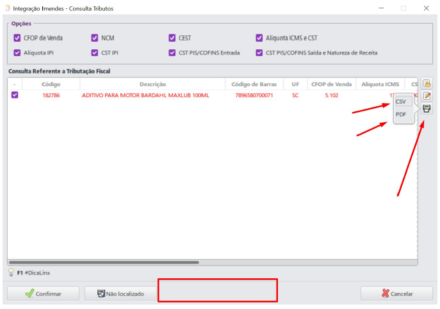The width and height of the screenshot is (440, 309).
Task: Click the edit pencil icon beside the table
Action: coord(427,96)
